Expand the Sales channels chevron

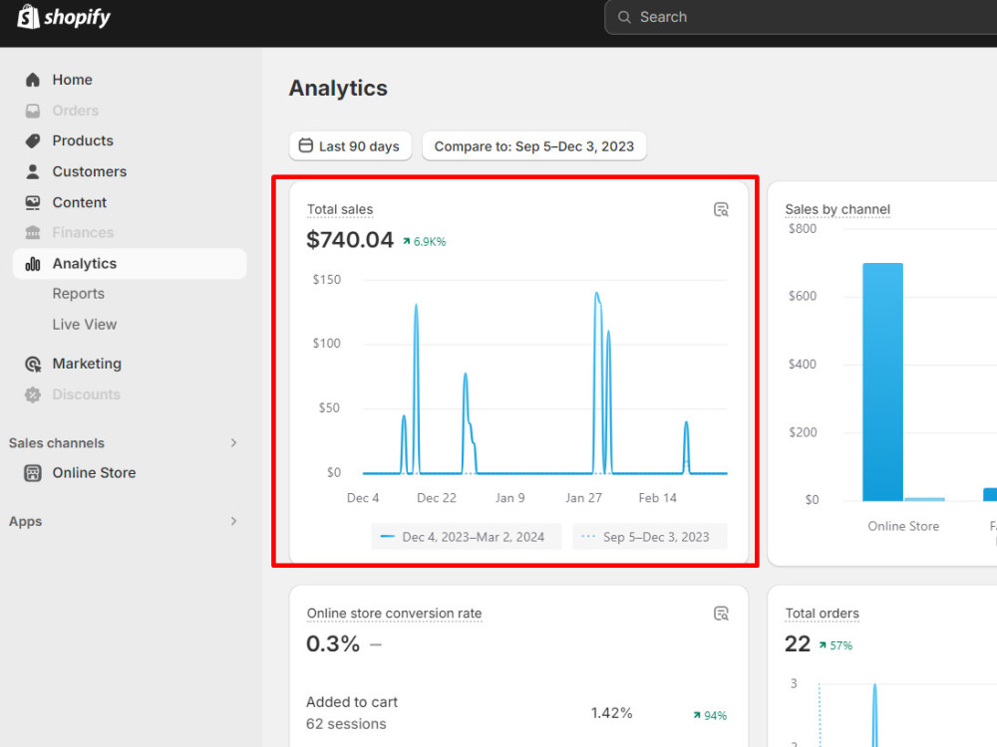click(233, 443)
